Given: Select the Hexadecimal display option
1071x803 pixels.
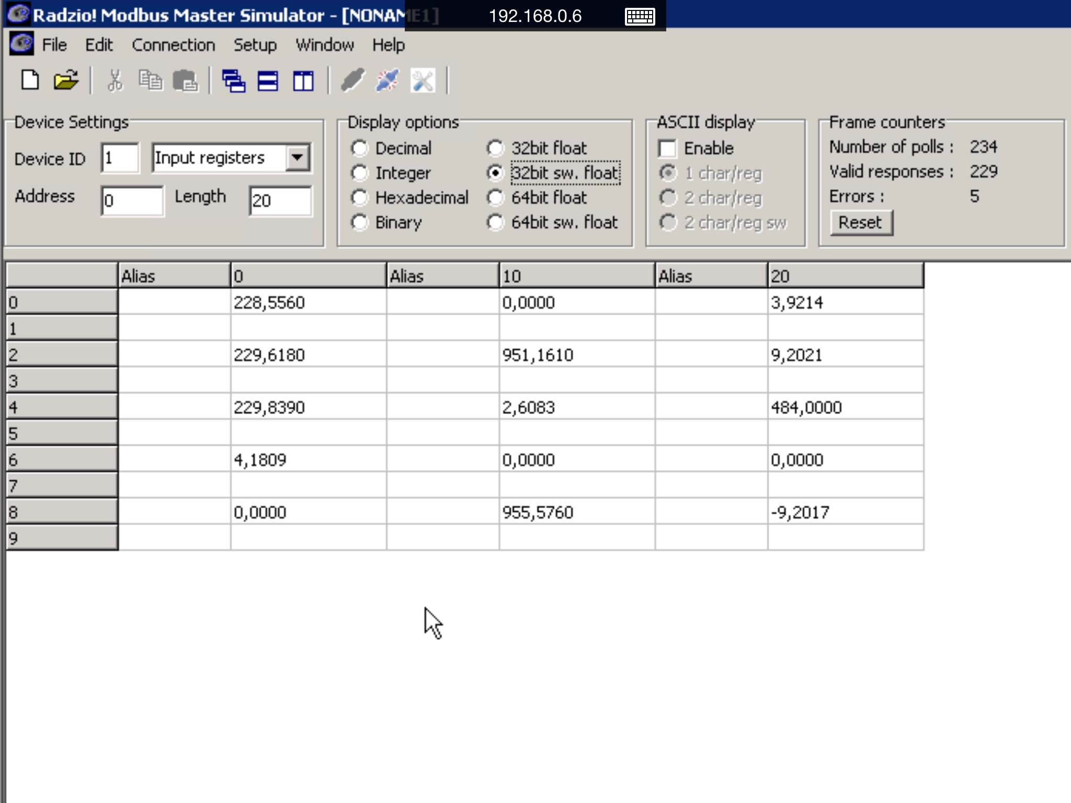Looking at the screenshot, I should (360, 198).
